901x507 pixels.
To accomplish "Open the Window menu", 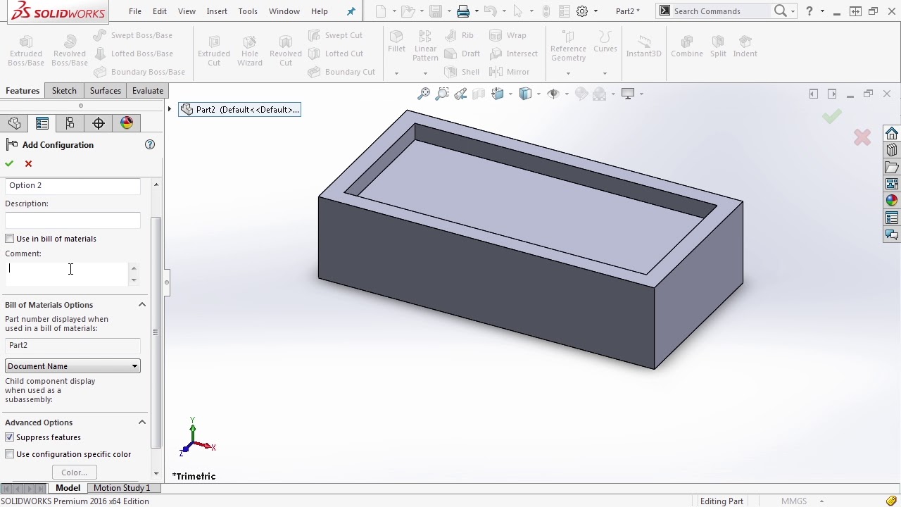I will [x=284, y=11].
